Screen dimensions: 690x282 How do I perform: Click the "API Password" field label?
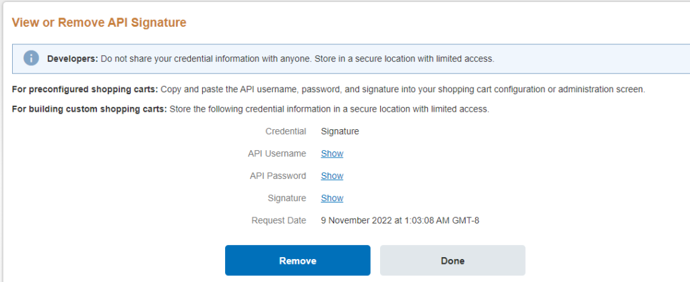click(277, 176)
